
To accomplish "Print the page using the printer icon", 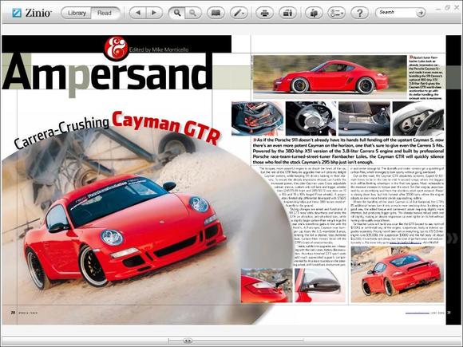I will click(264, 13).
